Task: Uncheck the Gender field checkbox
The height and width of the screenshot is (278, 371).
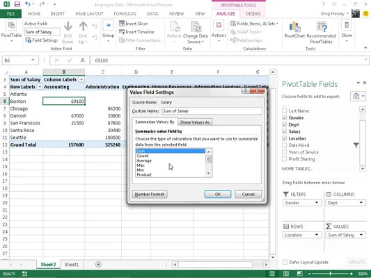Action: pos(285,117)
